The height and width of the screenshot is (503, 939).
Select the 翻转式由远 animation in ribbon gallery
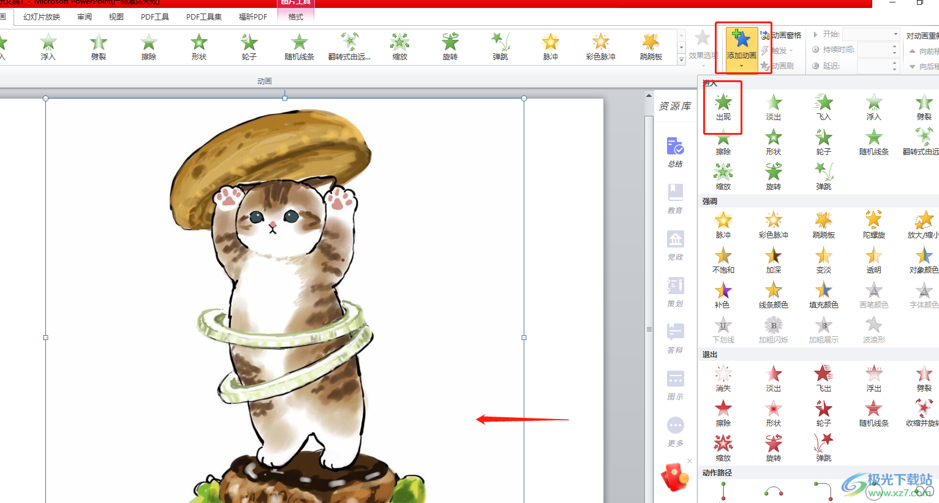click(350, 47)
